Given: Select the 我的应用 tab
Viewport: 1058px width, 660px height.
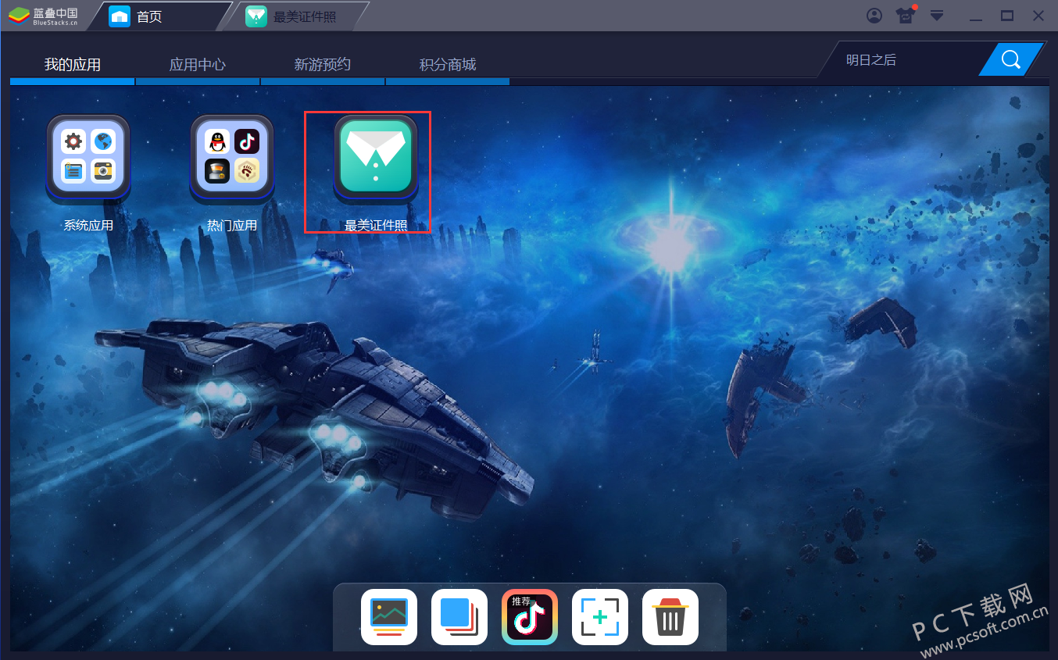Looking at the screenshot, I should [x=73, y=65].
